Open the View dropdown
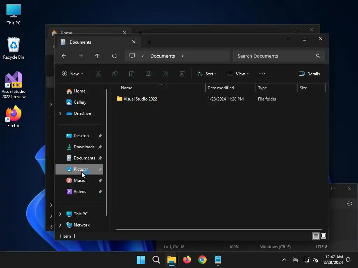 [238, 74]
